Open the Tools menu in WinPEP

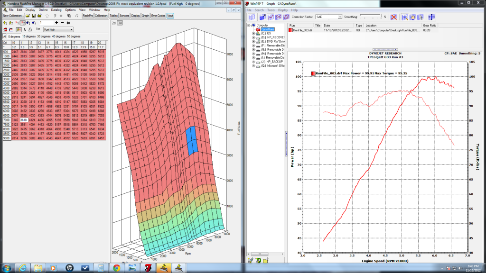271,10
